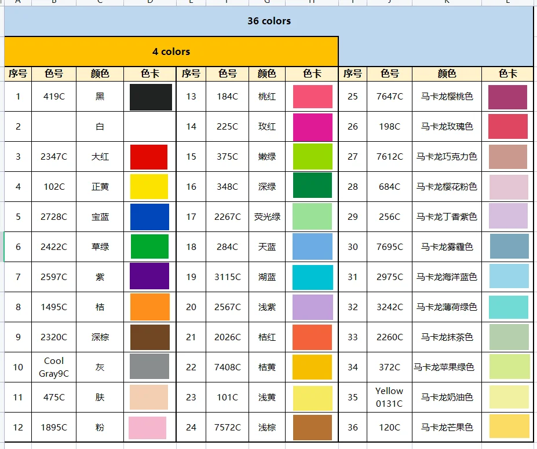This screenshot has width=537, height=449.
Task: Click the ocean blue swatch for 2975C
Action: tap(509, 276)
